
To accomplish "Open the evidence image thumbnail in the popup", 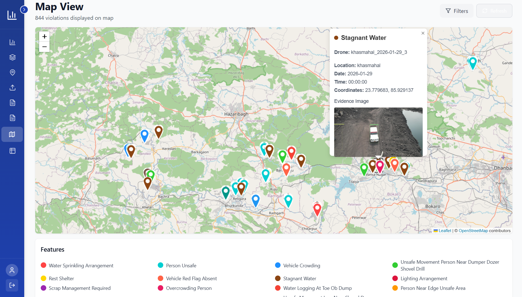I will coord(378,132).
